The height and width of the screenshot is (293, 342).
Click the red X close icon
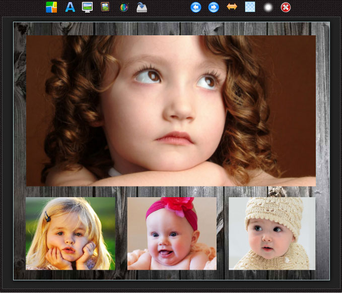coord(286,8)
